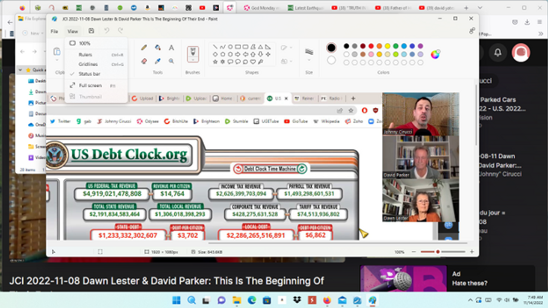
Task: Pick the red color swatch
Action: tap(371, 46)
